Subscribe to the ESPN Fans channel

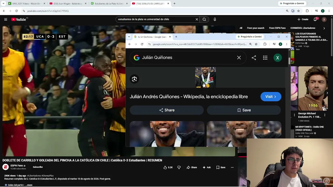38,167
